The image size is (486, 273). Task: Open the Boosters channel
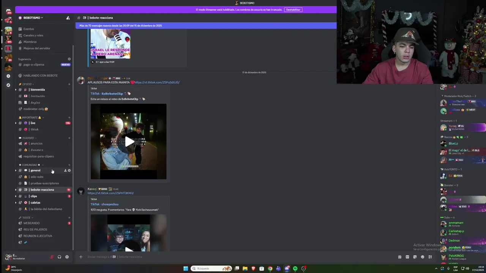point(37,150)
